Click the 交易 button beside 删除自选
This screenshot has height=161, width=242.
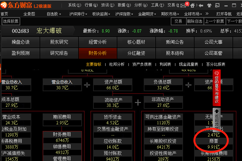click(178, 21)
